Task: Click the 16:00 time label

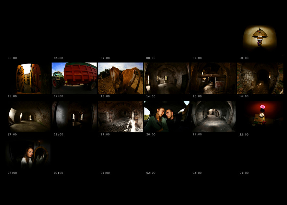Action: [x=244, y=96]
